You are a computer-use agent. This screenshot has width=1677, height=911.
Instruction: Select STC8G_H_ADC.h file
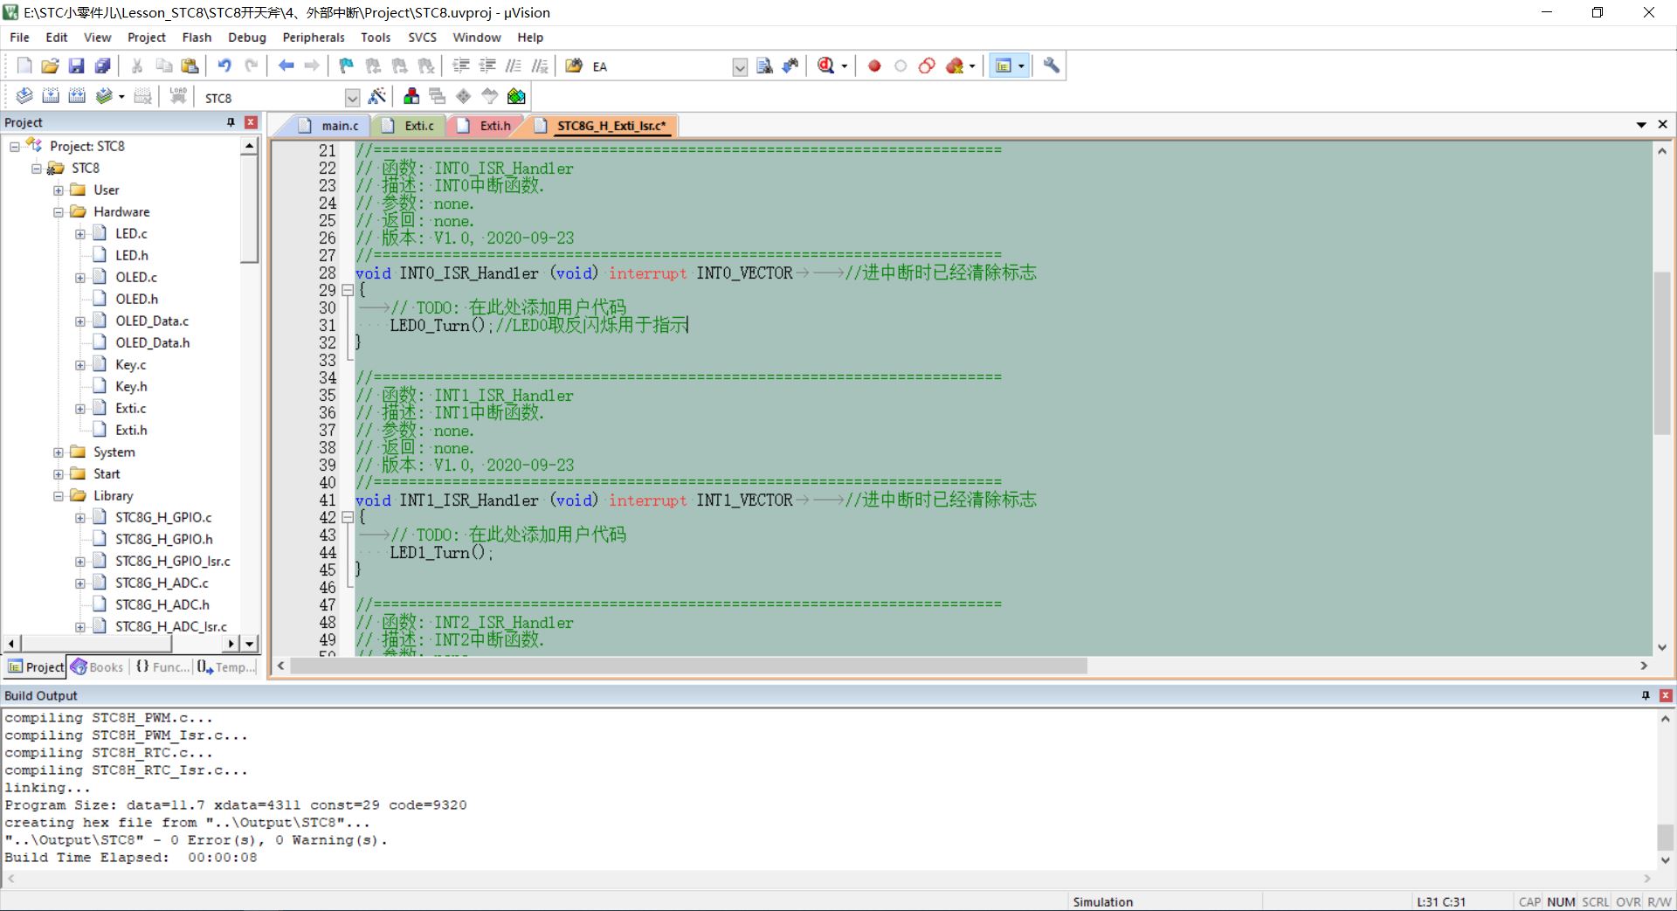pyautogui.click(x=162, y=604)
